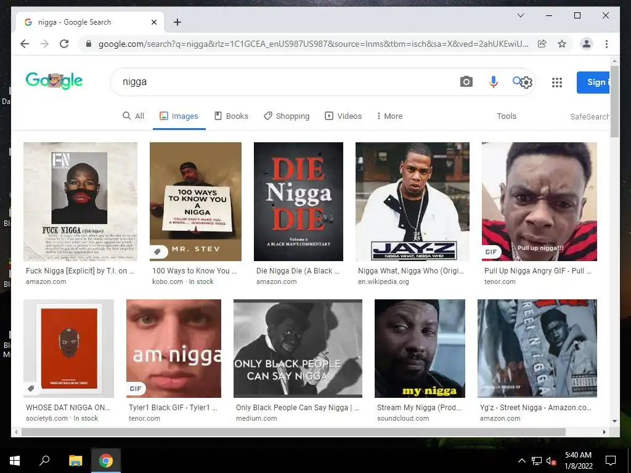Search by image using the camera icon
The image size is (631, 473).
tap(466, 82)
